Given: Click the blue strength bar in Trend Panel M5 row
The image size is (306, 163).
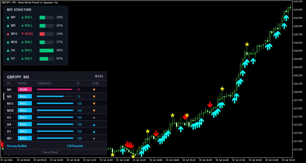Looking at the screenshot, I should [x=50, y=96].
